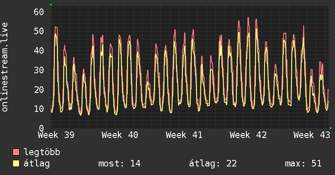Click the 40 y-axis tick label
Image resolution: width=335 pixels, height=175 pixels.
coord(39,51)
